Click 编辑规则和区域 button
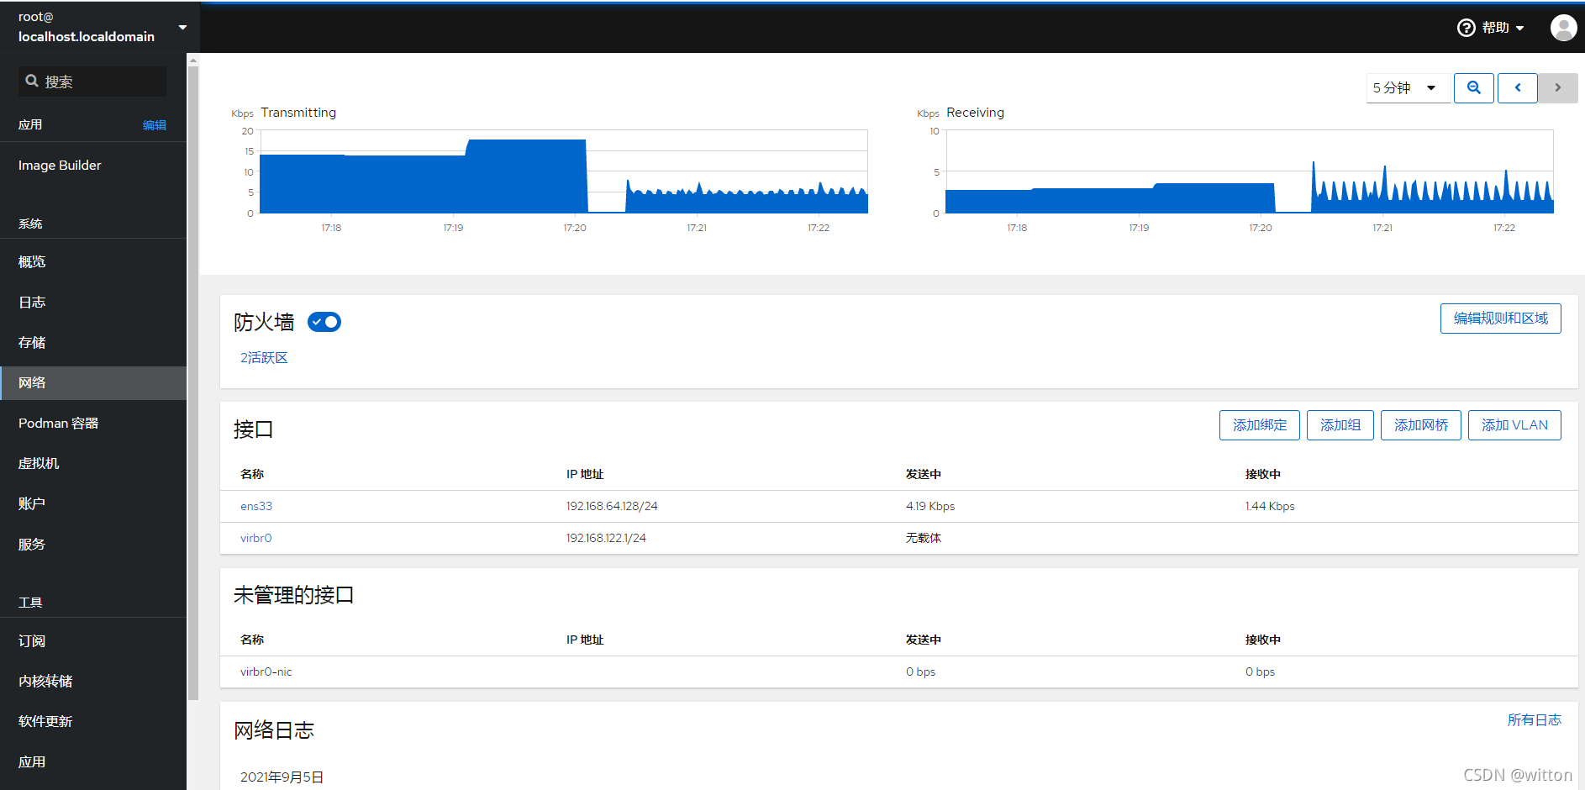1585x790 pixels. click(x=1500, y=319)
